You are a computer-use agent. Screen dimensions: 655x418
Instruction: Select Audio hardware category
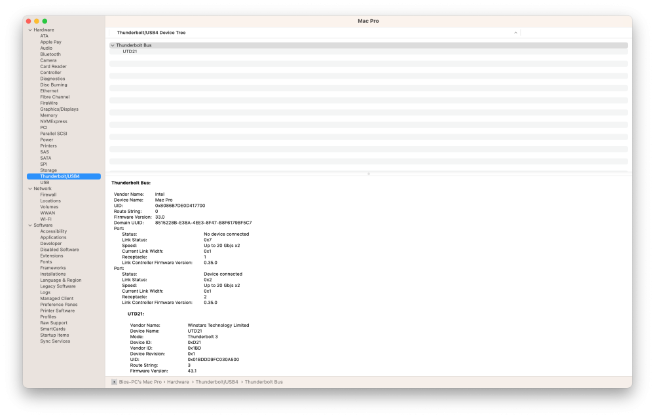click(46, 48)
